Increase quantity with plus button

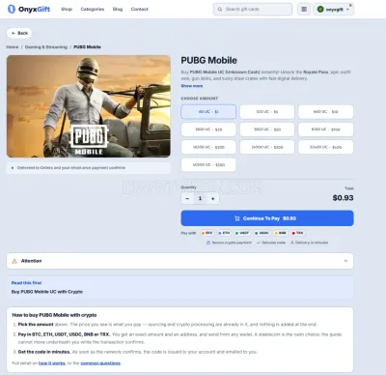coord(212,198)
